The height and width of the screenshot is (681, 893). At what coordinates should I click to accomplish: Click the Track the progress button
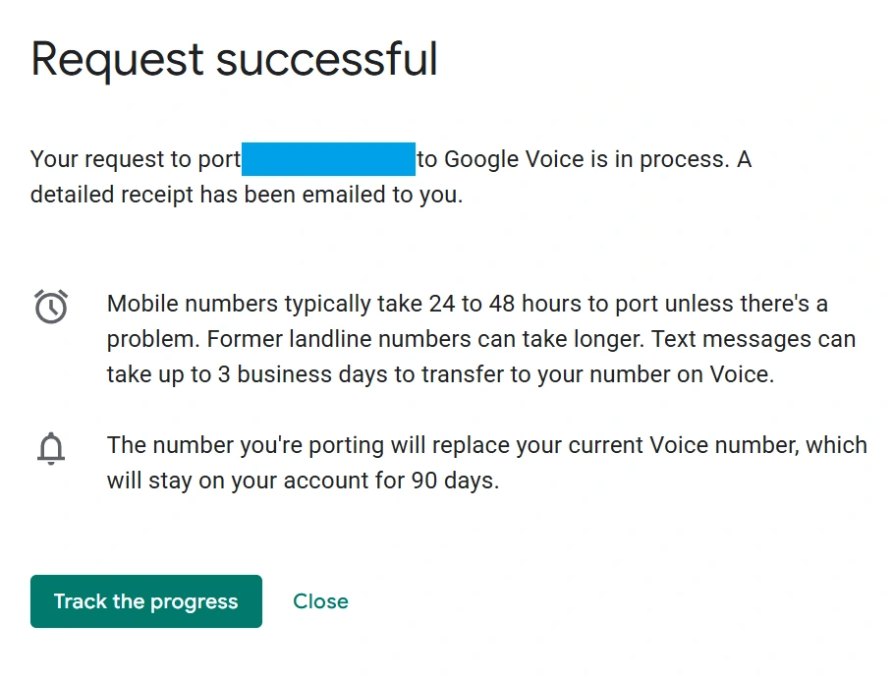tap(145, 601)
